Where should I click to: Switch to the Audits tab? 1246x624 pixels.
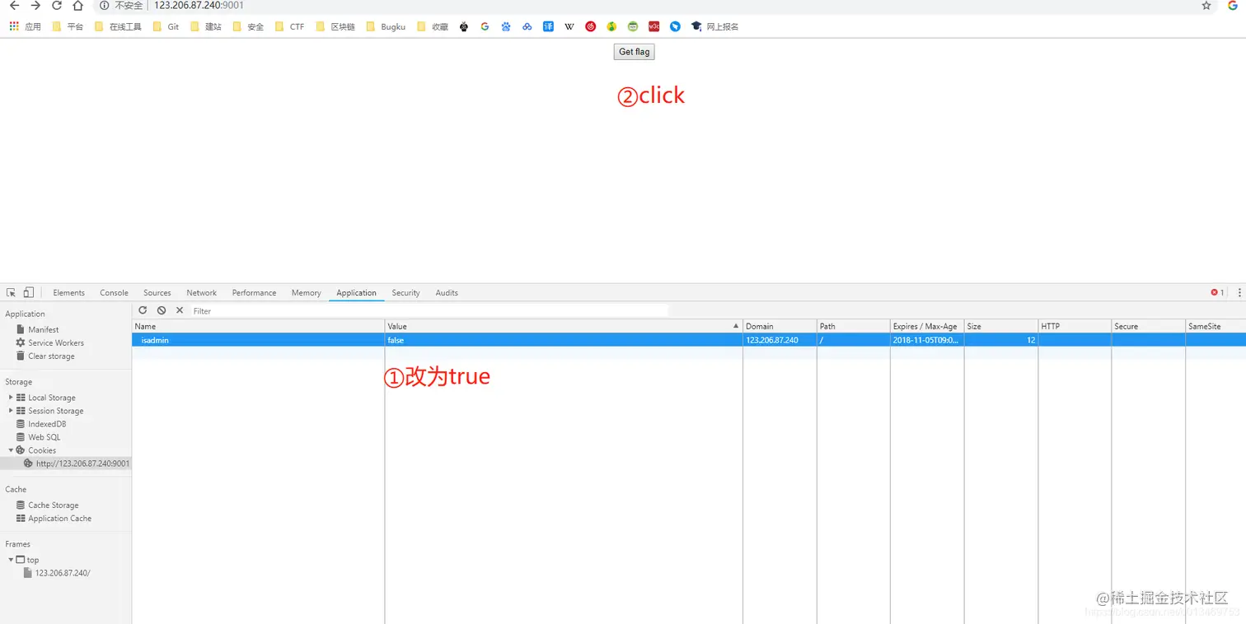447,293
